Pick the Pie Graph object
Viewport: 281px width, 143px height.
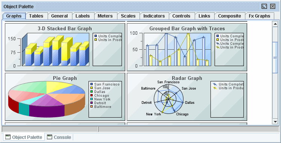[x=65, y=97]
